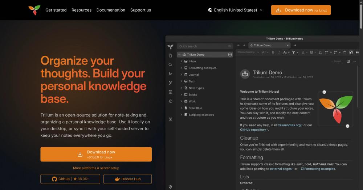Click the round icon on the Trilium Demo tree row

click(230, 55)
